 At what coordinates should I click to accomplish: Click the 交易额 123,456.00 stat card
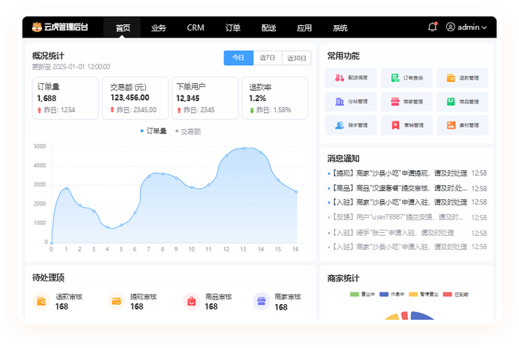tap(135, 98)
